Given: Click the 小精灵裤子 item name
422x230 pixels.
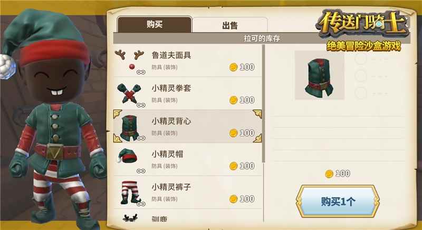Looking at the screenshot, I should click(171, 187).
